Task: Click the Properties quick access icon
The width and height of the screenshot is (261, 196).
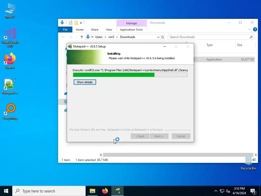Action: coord(71,22)
